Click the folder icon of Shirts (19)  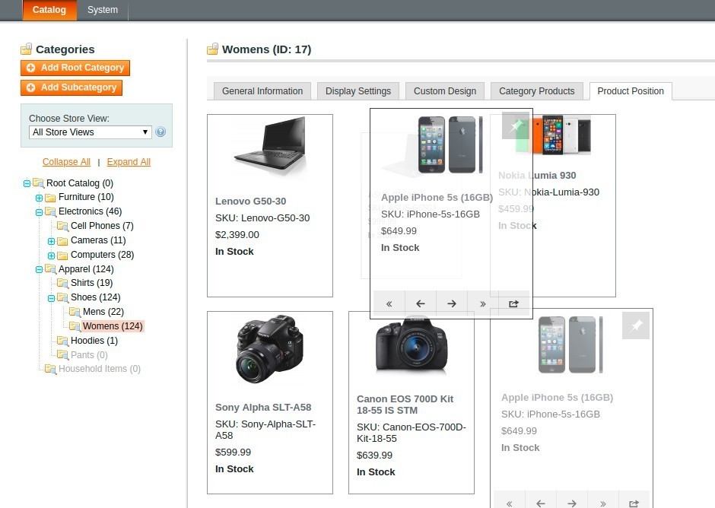pyautogui.click(x=63, y=283)
